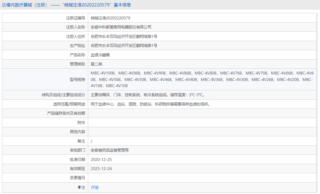
Task: Click the 注册人住所 address value
Action: coord(124,37)
